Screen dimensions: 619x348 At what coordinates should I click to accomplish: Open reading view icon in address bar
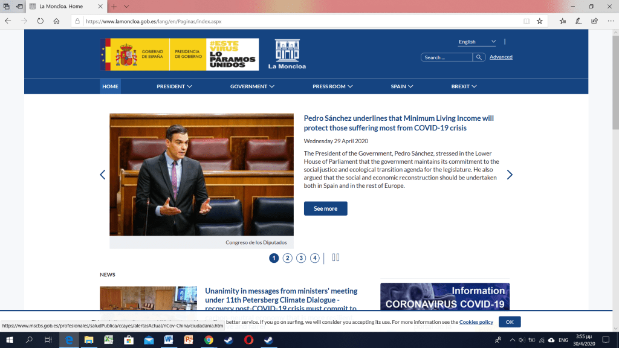[527, 21]
